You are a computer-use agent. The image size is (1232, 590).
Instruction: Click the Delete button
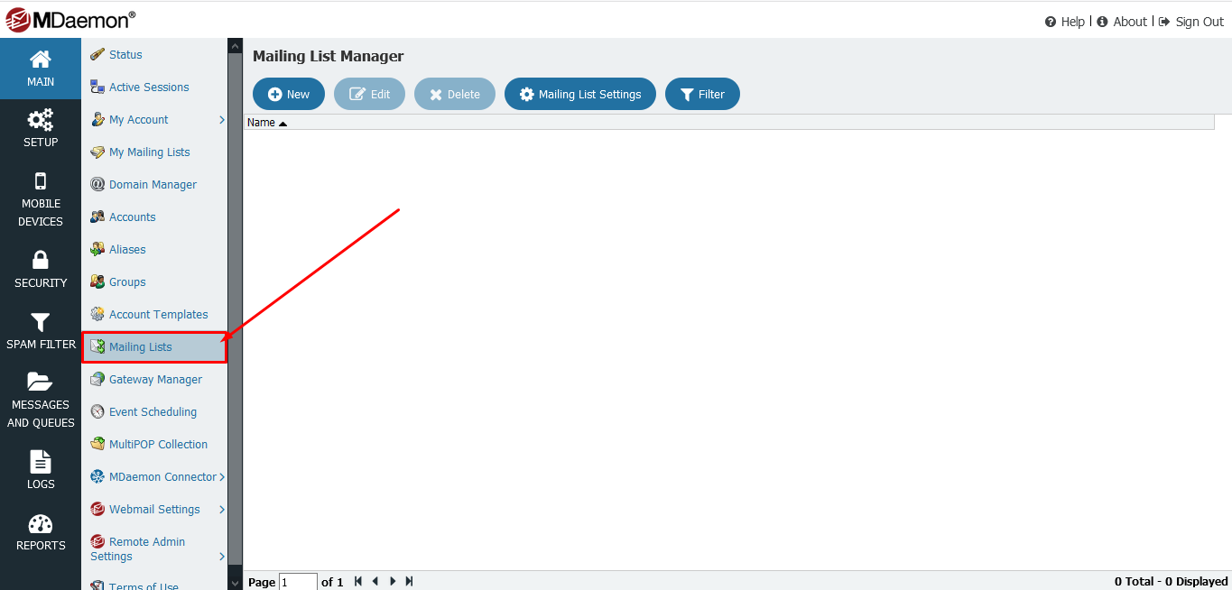[x=455, y=94]
